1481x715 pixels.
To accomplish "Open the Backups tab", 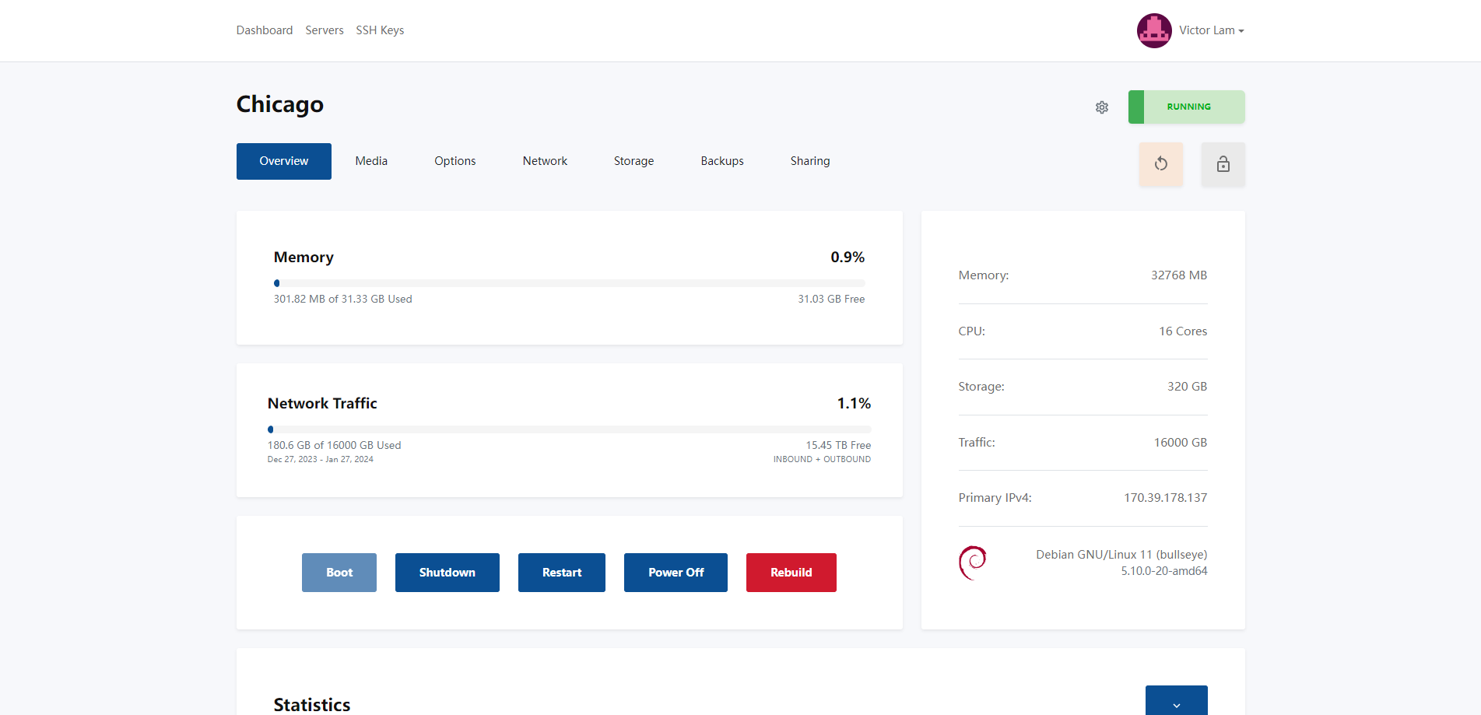I will click(x=722, y=161).
